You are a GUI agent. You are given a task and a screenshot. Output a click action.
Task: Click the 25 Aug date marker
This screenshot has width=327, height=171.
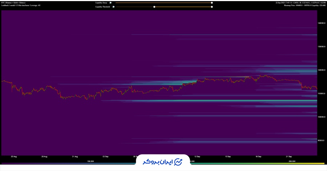(14, 156)
